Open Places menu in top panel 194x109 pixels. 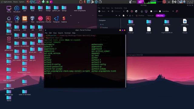coord(15,2)
